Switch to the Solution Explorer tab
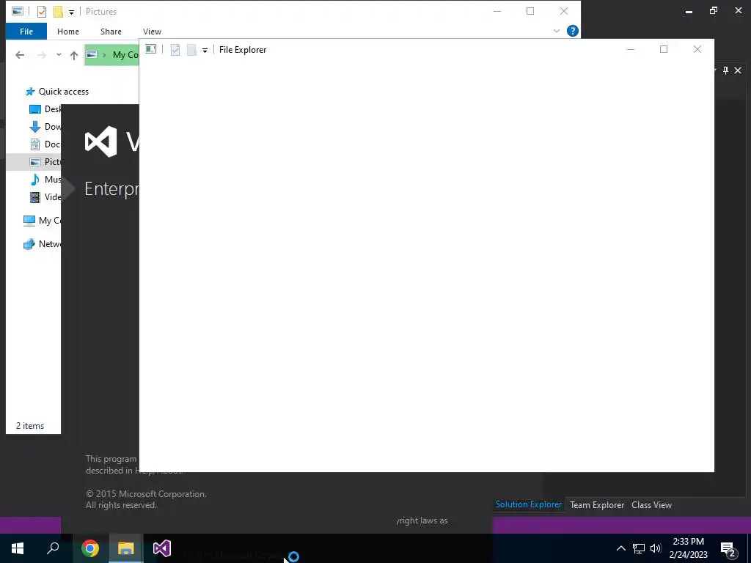 528,504
